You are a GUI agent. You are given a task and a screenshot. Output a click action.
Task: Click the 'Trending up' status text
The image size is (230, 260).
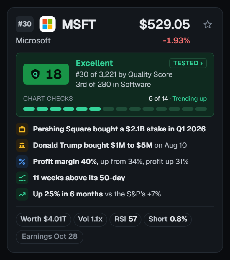(x=190, y=98)
